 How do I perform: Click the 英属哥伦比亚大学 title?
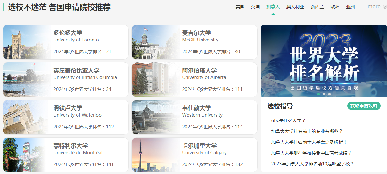(76, 70)
